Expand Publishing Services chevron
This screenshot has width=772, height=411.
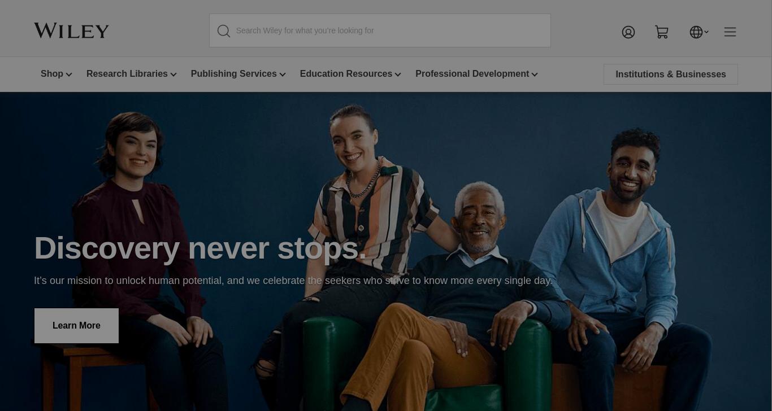pos(283,75)
